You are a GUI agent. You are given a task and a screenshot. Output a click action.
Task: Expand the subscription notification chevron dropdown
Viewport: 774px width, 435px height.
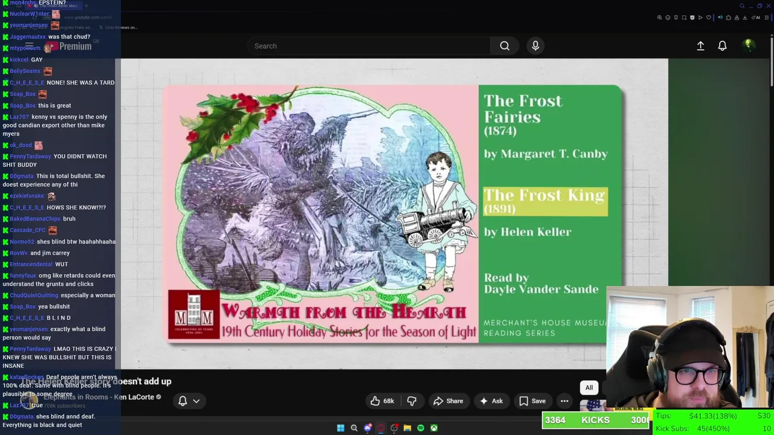click(196, 401)
